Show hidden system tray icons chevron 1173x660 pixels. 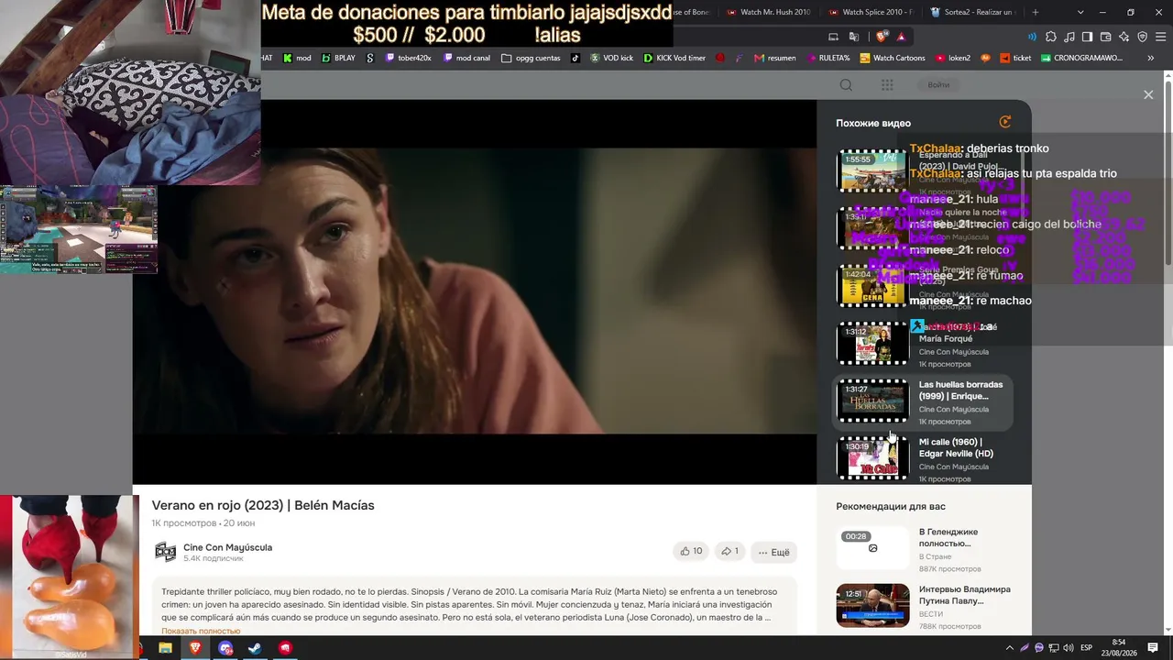(x=1010, y=648)
